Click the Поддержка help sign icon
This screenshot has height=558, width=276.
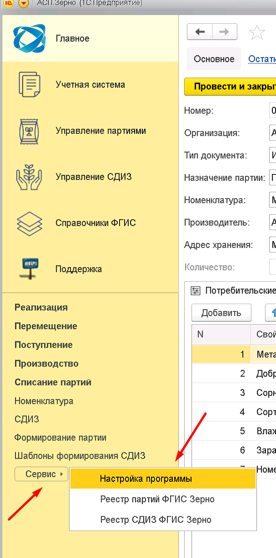(29, 268)
